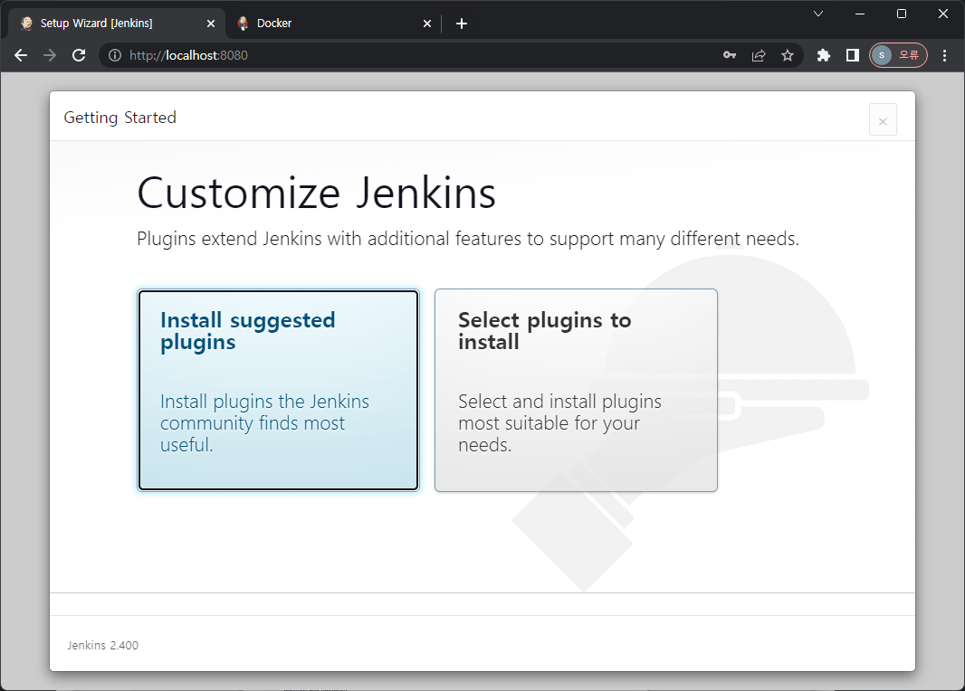Go forward to next page
965x691 pixels.
coord(50,55)
